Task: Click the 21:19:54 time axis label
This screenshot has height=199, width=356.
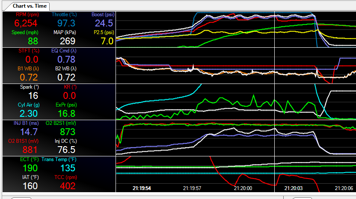Action: coord(142,188)
